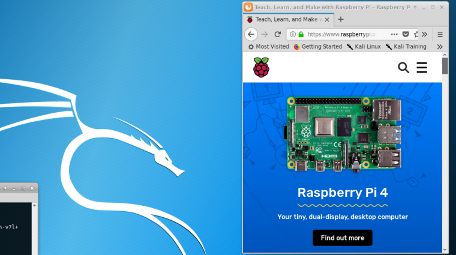Close the Firefox window

442,7
